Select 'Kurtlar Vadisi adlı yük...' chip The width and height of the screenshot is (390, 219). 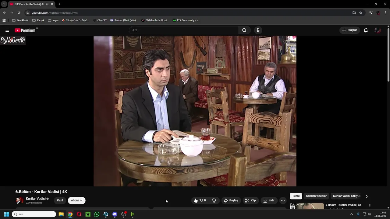pyautogui.click(x=346, y=196)
